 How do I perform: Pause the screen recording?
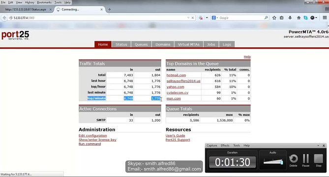tap(306, 161)
